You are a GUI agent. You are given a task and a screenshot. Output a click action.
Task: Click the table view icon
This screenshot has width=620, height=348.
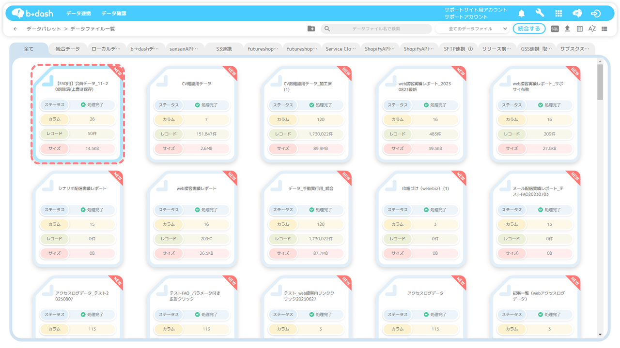[580, 29]
